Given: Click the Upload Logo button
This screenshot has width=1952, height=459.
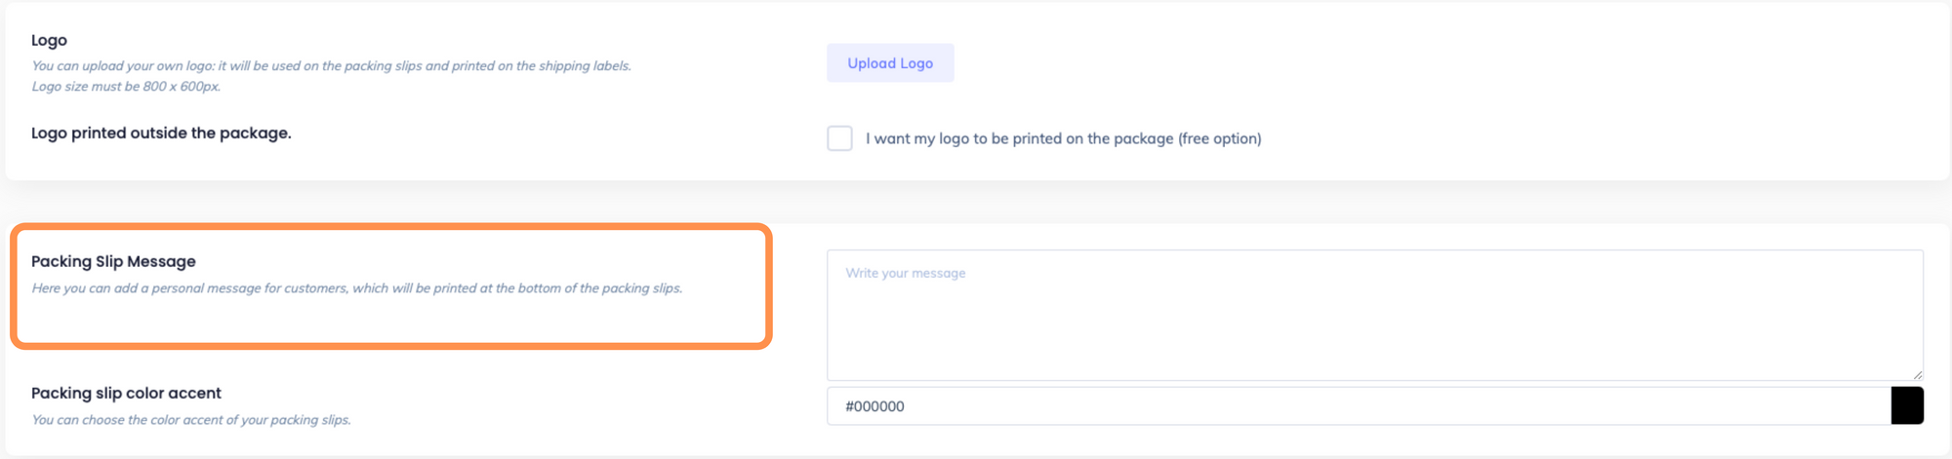Looking at the screenshot, I should click(x=890, y=63).
